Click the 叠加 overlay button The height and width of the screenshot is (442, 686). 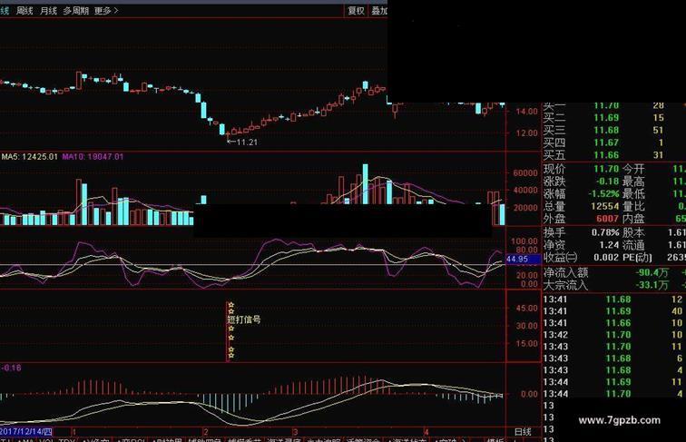[x=379, y=11]
